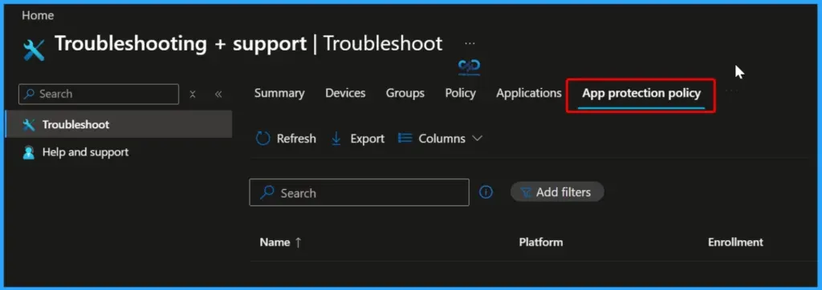
Task: Select the App protection policy tab
Action: click(x=641, y=94)
